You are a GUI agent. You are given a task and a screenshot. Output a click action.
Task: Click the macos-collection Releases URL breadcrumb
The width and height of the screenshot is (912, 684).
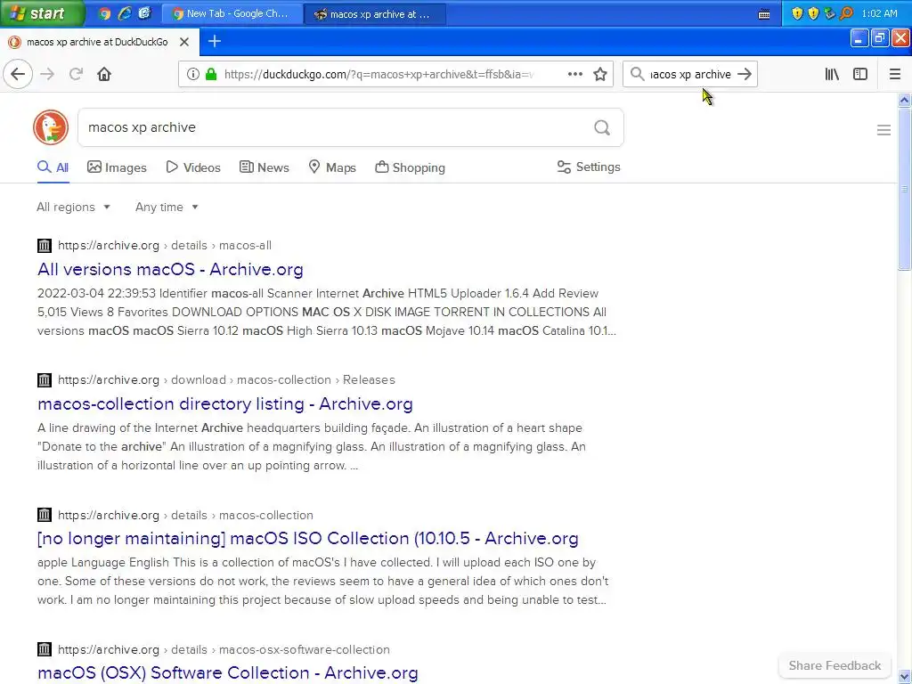click(x=226, y=379)
